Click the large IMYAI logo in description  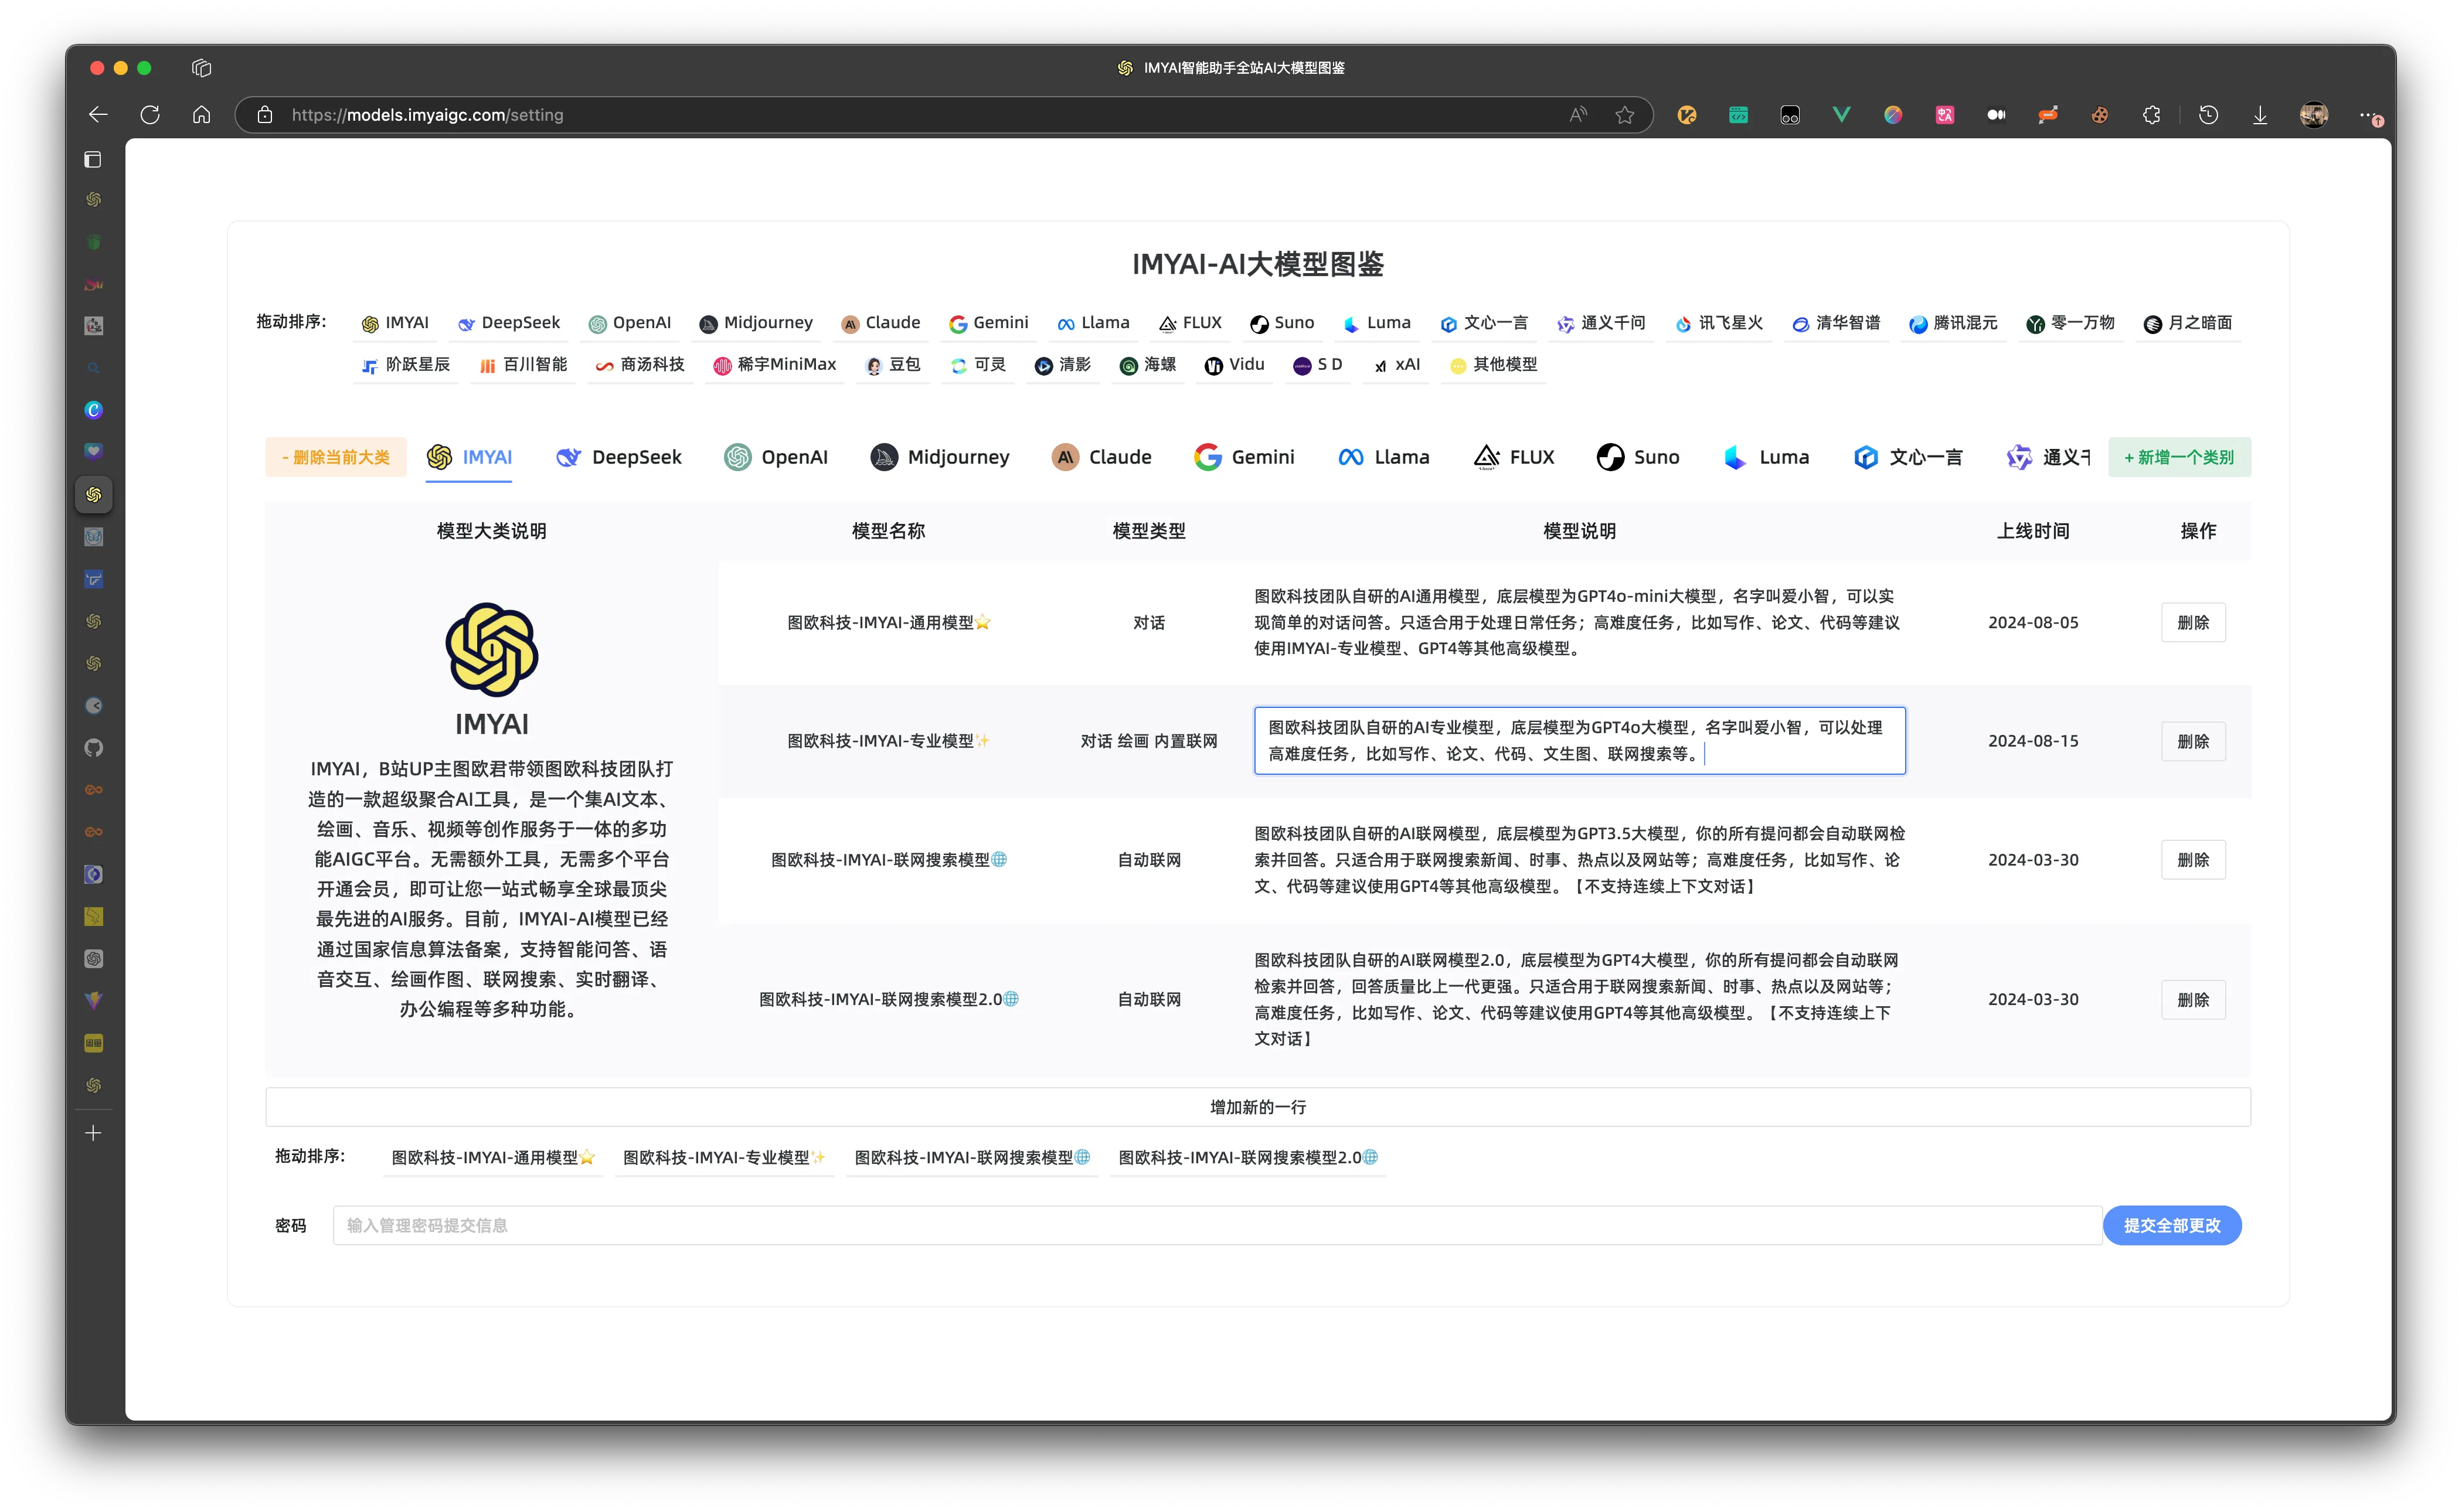pyautogui.click(x=491, y=649)
